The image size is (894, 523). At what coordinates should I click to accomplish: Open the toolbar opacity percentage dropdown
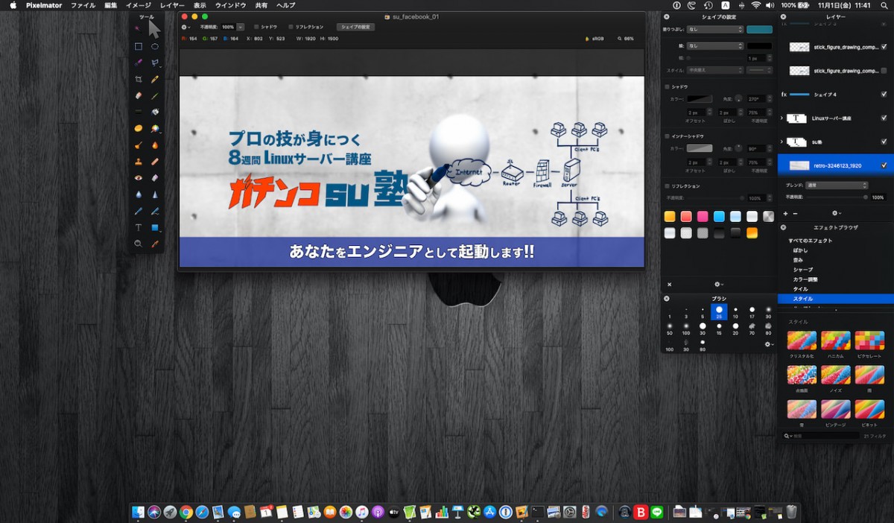pos(241,27)
